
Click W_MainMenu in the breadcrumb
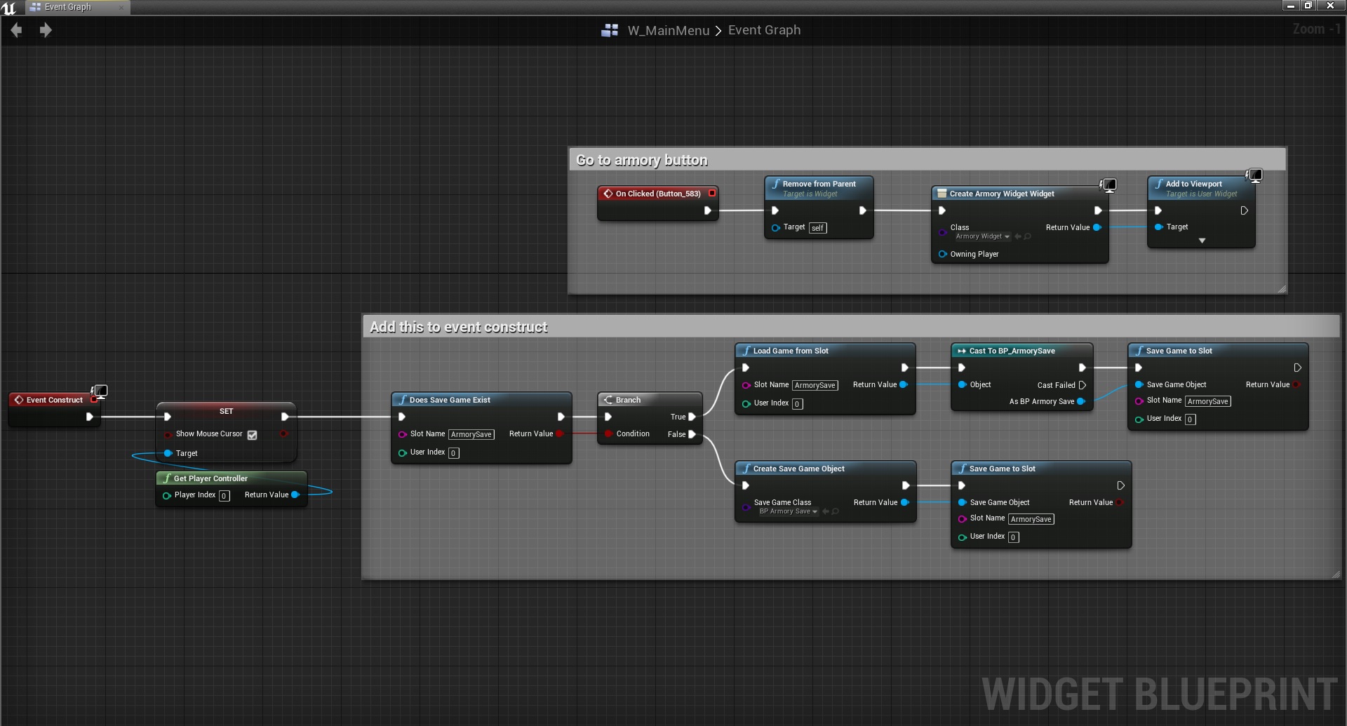pyautogui.click(x=668, y=30)
